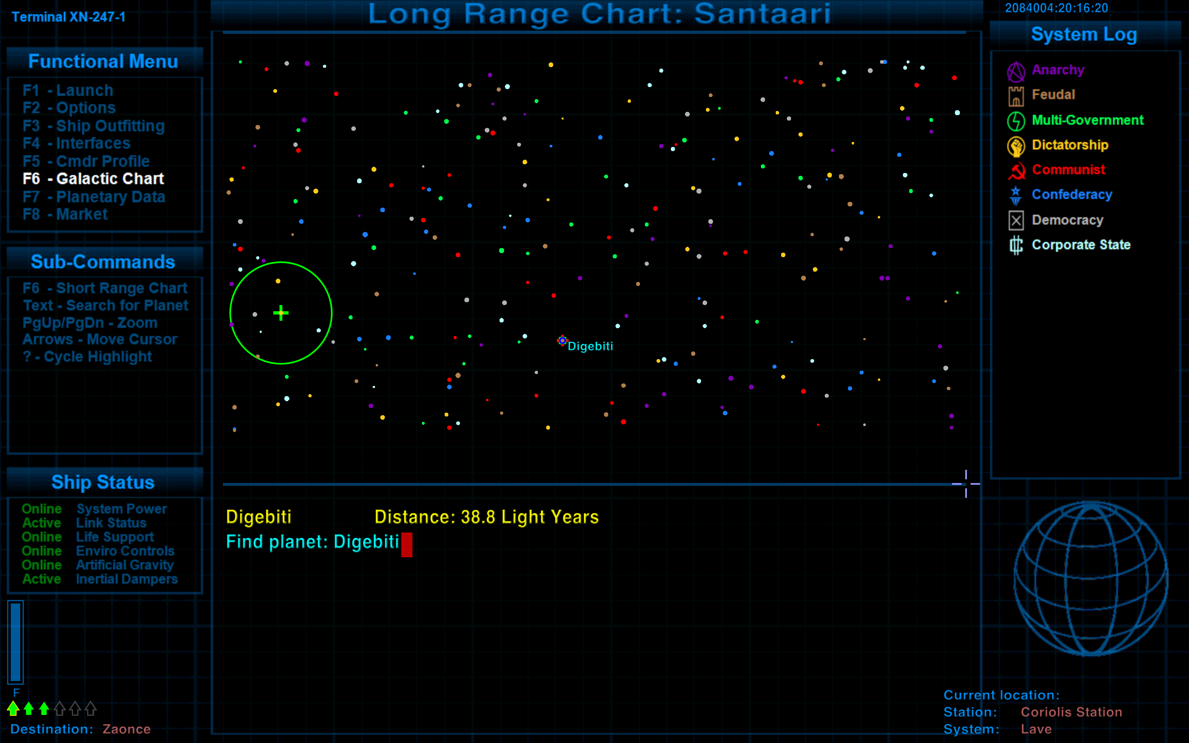The image size is (1189, 743).
Task: Go to F8 Market
Action: tap(65, 214)
